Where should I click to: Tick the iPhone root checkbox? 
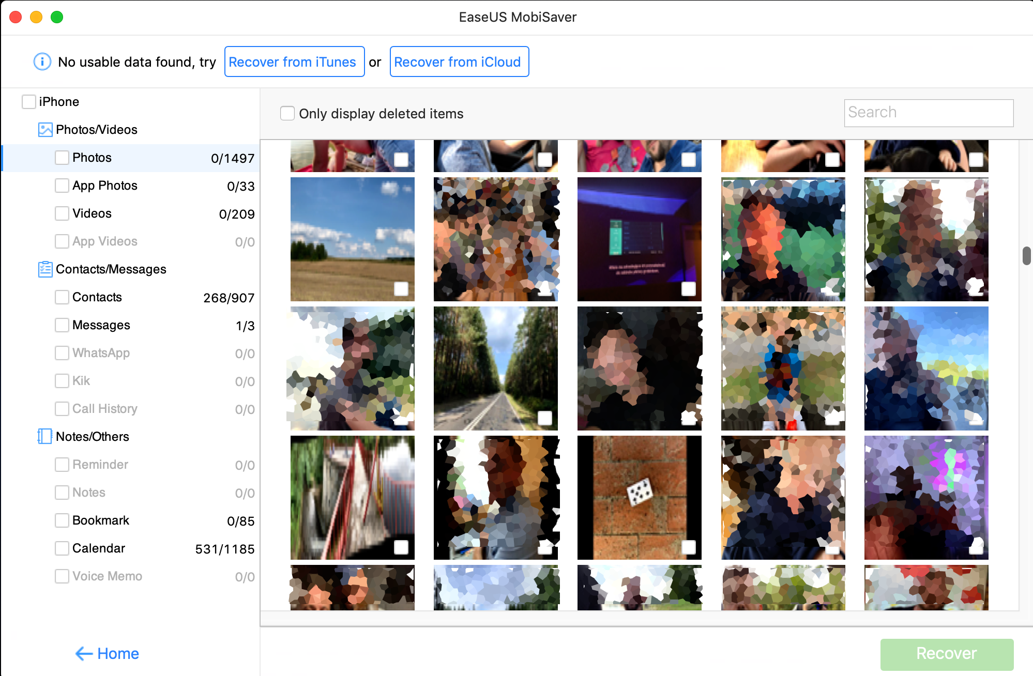[29, 102]
